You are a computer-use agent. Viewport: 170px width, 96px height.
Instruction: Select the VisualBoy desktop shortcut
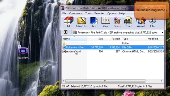[23, 53]
